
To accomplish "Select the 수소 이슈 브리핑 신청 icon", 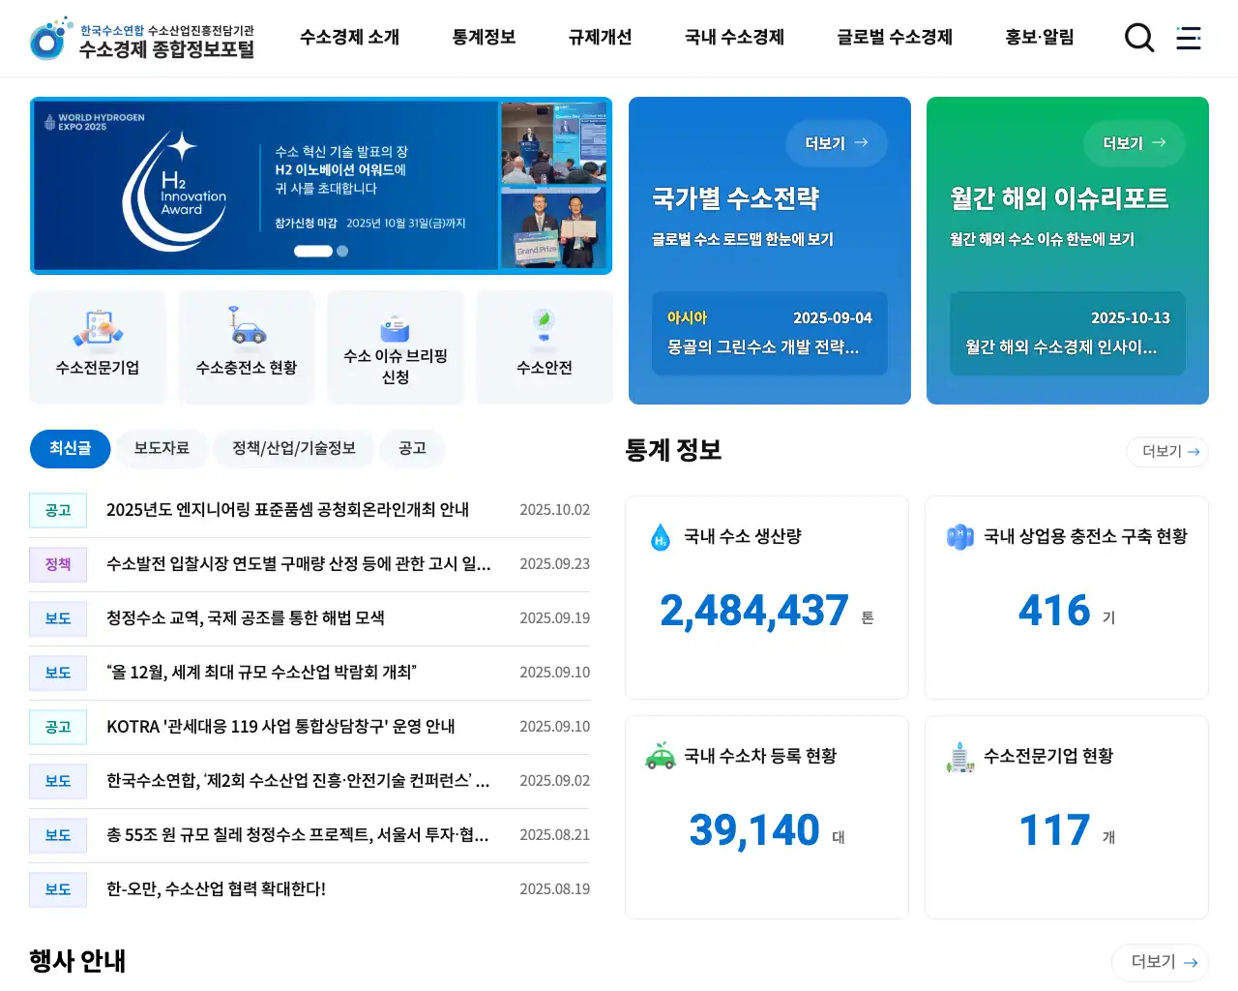I will click(x=395, y=329).
